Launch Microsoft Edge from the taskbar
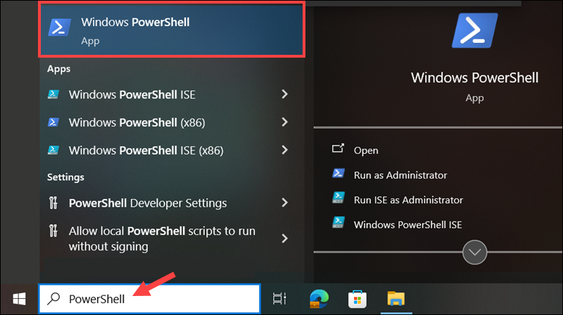Screen dimensions: 563x315 click(x=319, y=299)
